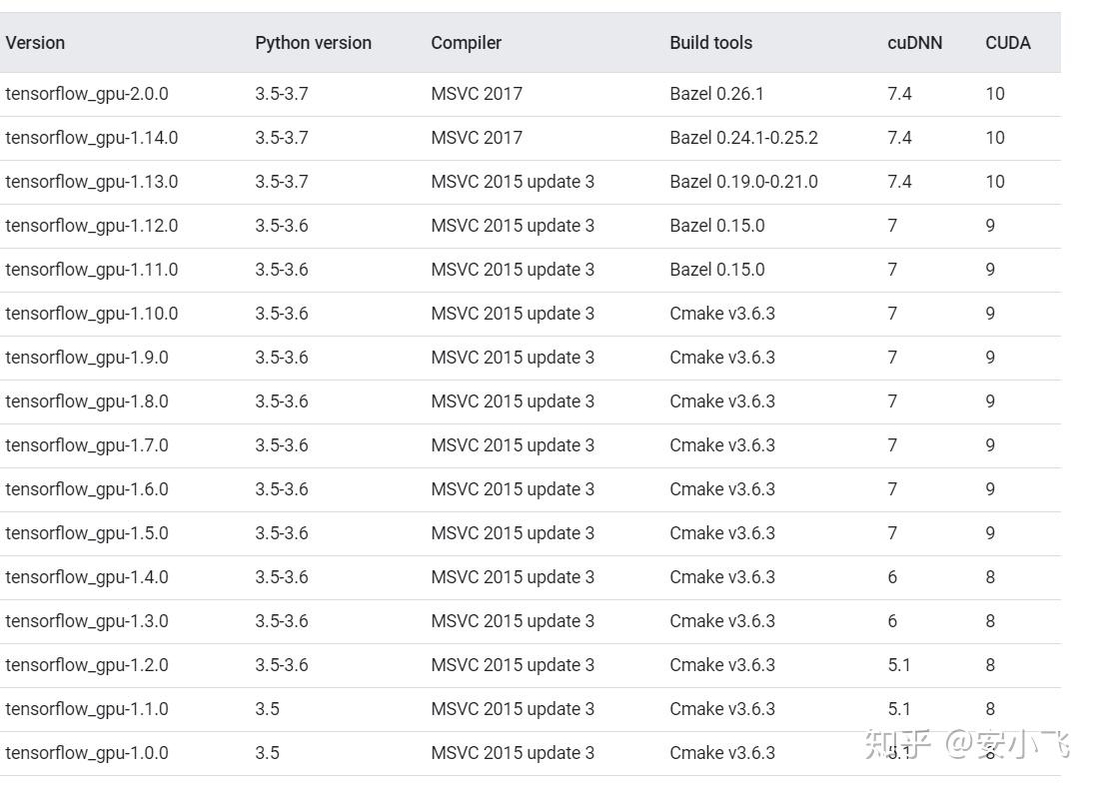This screenshot has width=1098, height=790.
Task: Click the "cuDNN" column header
Action: tap(914, 43)
